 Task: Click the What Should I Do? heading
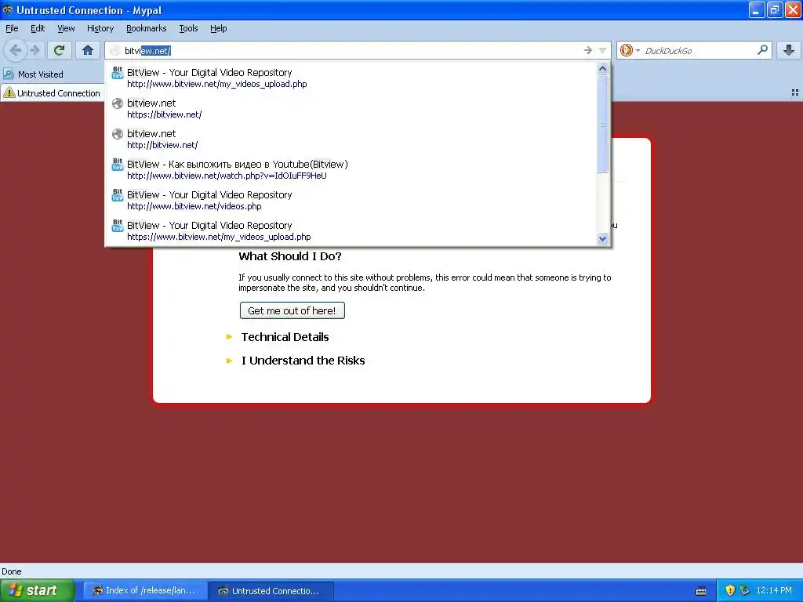tap(290, 256)
